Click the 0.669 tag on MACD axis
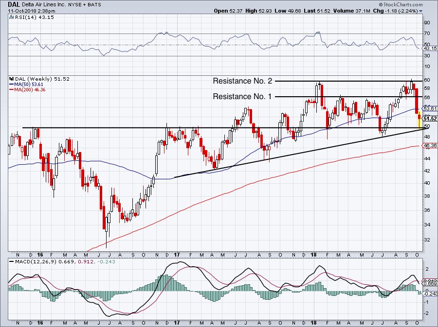This screenshot has width=438, height=327. click(x=430, y=283)
